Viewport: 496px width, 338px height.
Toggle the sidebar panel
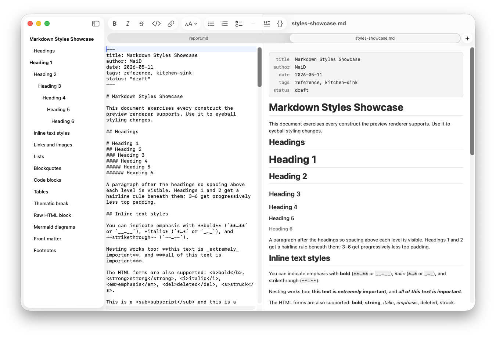tap(96, 23)
